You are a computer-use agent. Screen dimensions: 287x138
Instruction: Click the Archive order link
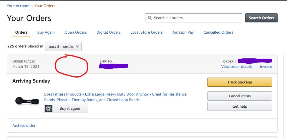point(24,126)
